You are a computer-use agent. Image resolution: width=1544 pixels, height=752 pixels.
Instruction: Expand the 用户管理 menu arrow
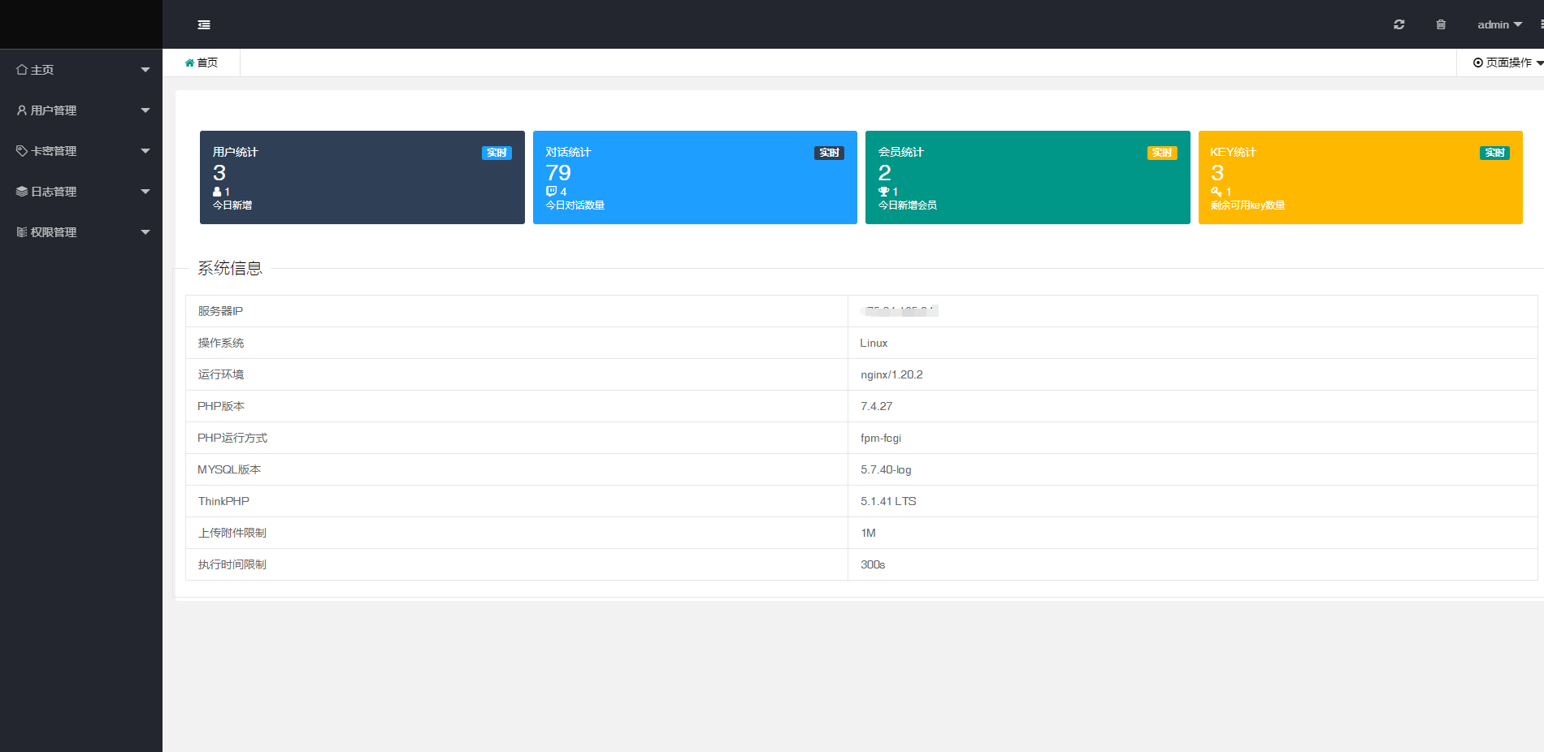(x=145, y=110)
